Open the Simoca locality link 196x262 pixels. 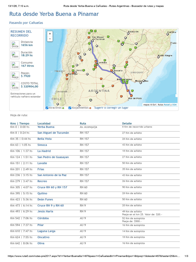42,145
